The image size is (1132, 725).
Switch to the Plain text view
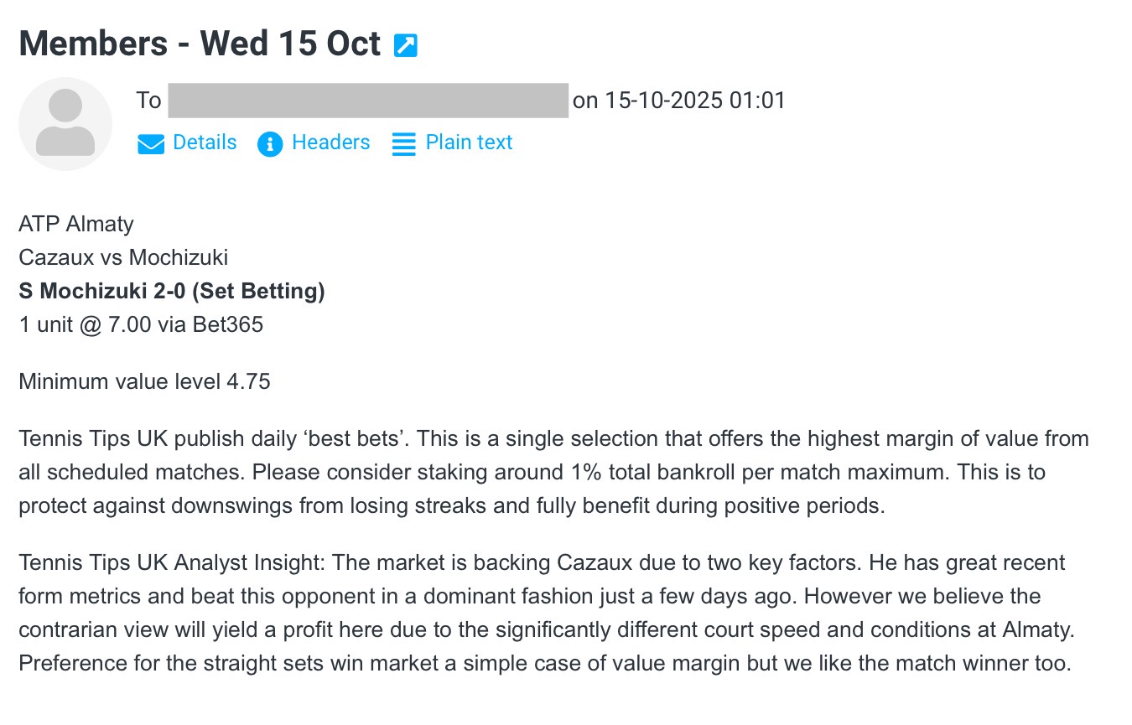469,142
